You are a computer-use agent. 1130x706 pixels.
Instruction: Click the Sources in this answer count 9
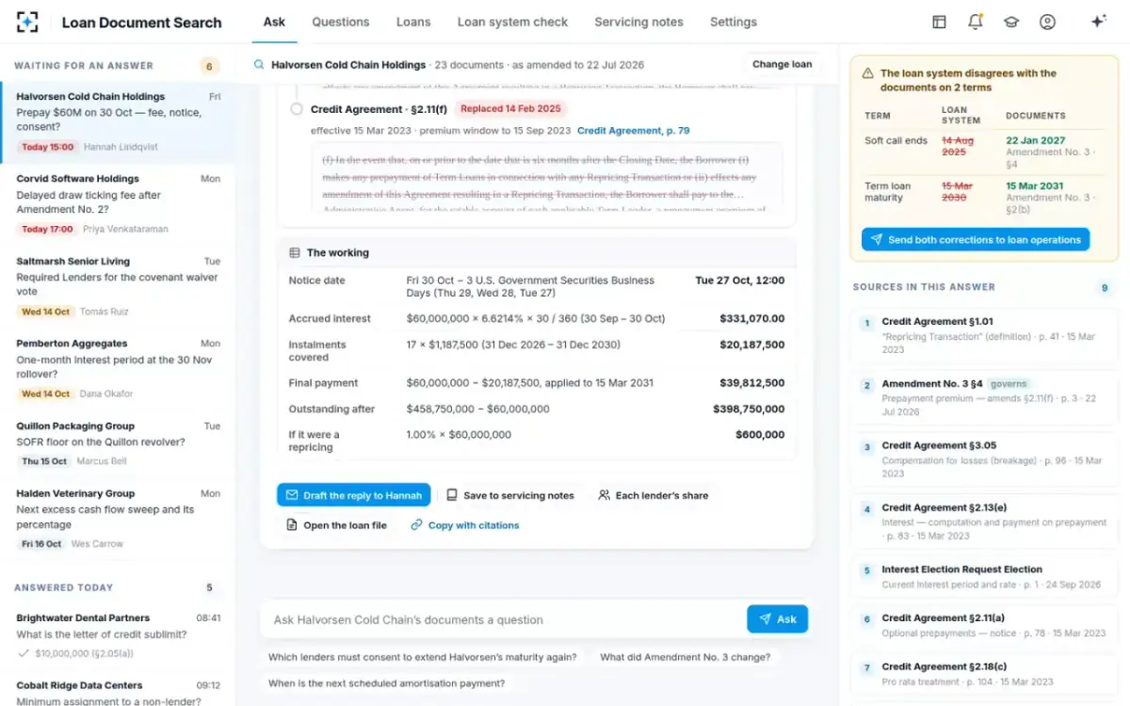1105,288
